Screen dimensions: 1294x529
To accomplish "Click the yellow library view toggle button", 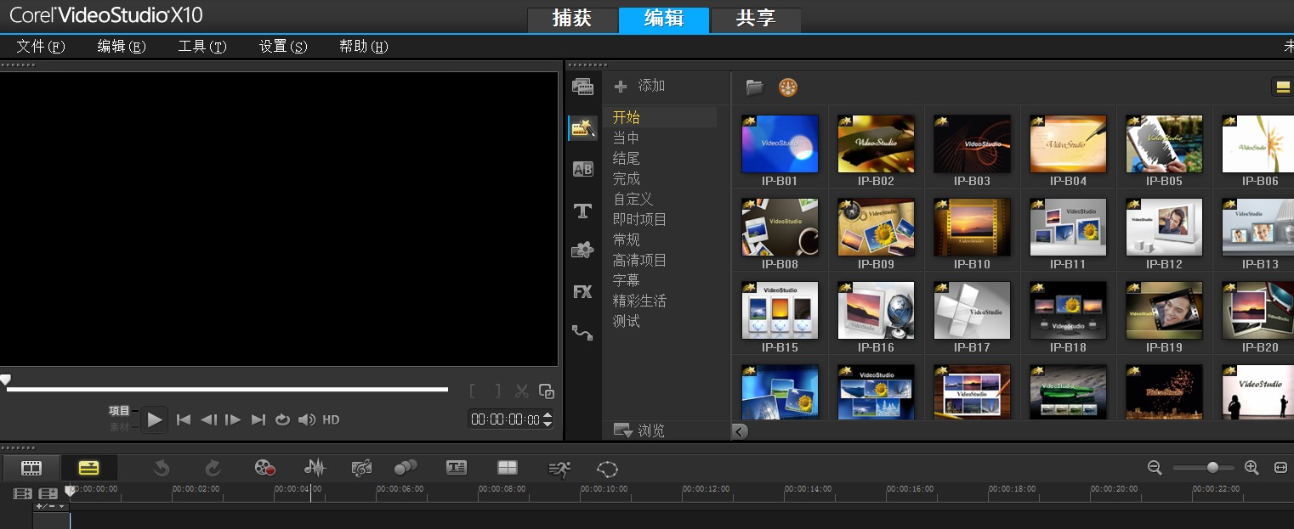I will (1282, 87).
